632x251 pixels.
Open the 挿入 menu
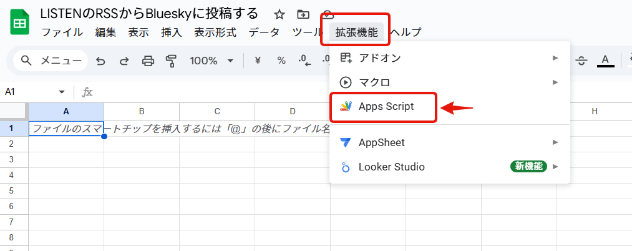tap(172, 32)
